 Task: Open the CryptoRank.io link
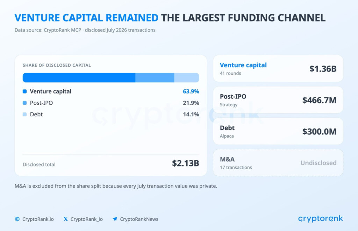point(38,219)
